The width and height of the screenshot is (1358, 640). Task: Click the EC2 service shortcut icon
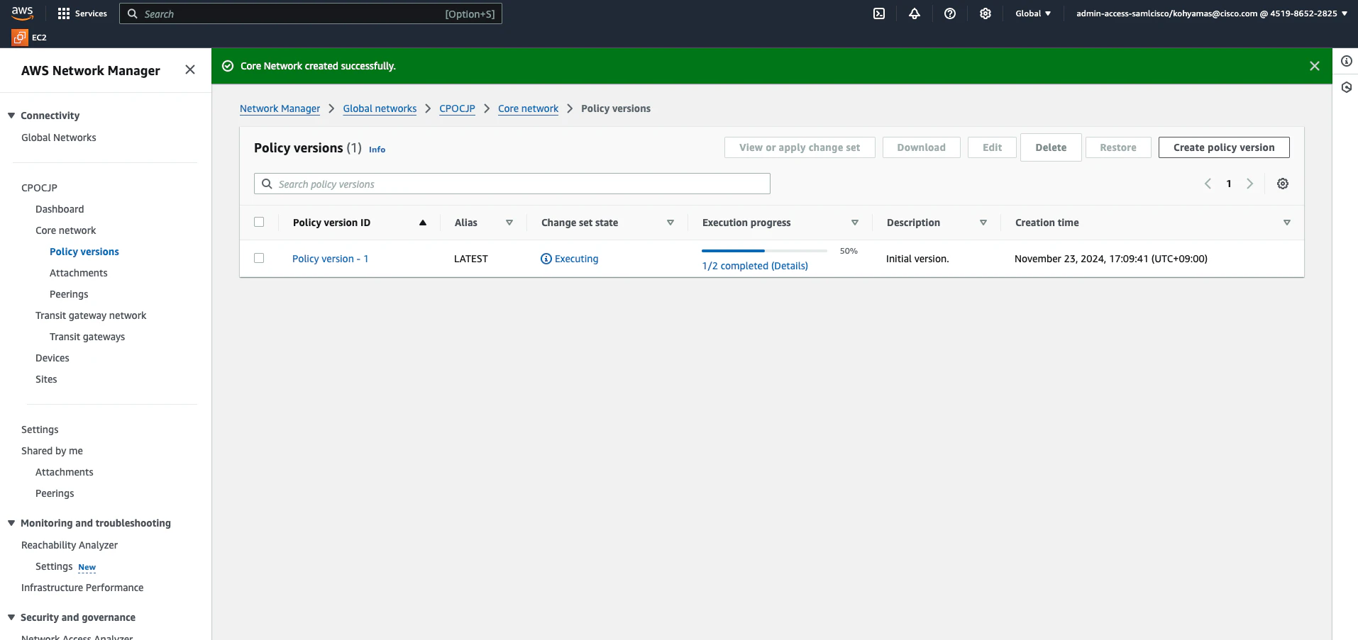tap(20, 38)
